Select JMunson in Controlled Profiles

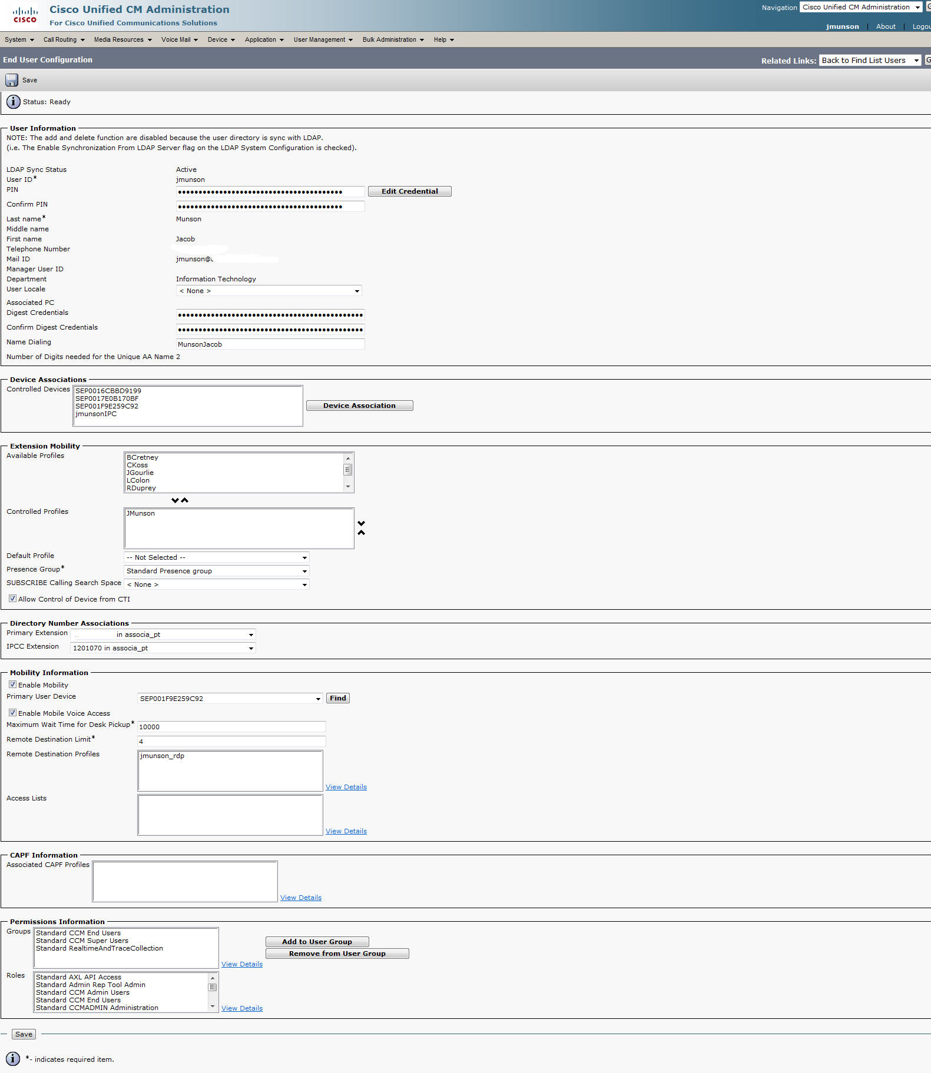(141, 513)
